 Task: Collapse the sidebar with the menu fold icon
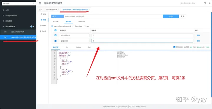click(x=40, y=3)
